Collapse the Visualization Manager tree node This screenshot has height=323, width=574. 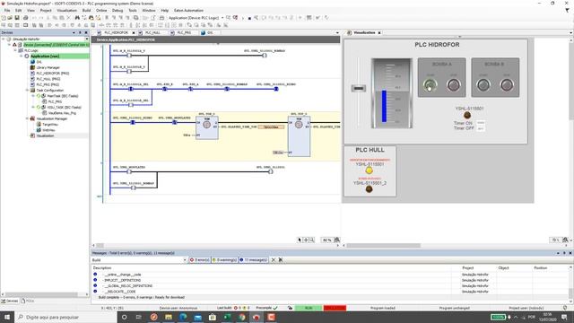[x=28, y=118]
